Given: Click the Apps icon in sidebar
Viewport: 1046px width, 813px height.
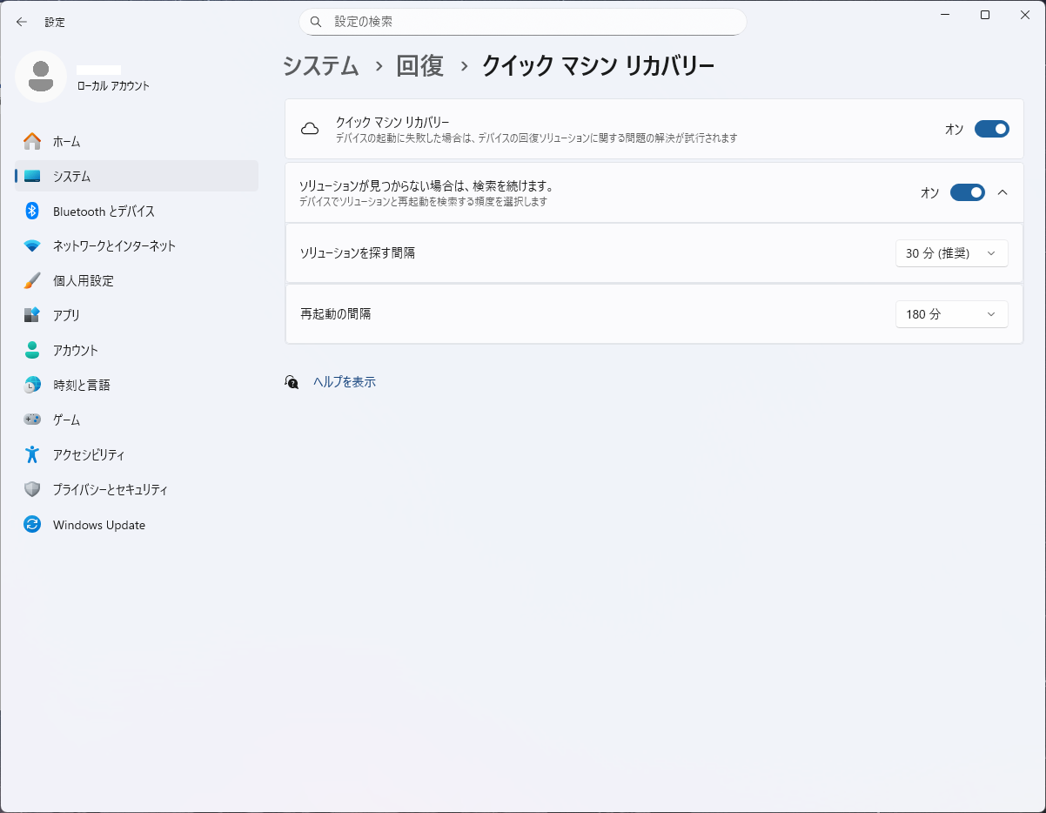Looking at the screenshot, I should pyautogui.click(x=32, y=315).
